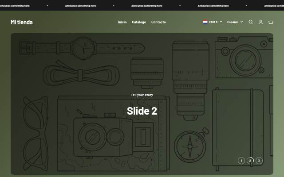Viewport: 284px width, 177px height.
Task: Open the shopping cart icon
Action: click(x=271, y=22)
